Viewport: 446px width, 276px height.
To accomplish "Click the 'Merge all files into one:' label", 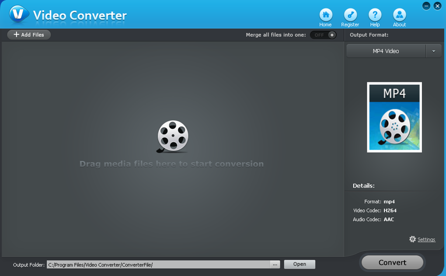I will tap(276, 35).
